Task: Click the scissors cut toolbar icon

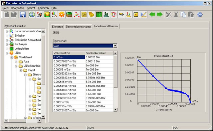Action: pyautogui.click(x=176, y=15)
